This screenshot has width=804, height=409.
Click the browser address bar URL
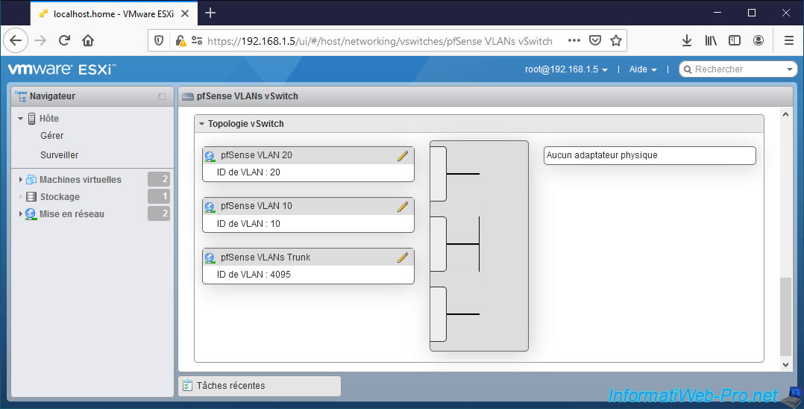380,41
